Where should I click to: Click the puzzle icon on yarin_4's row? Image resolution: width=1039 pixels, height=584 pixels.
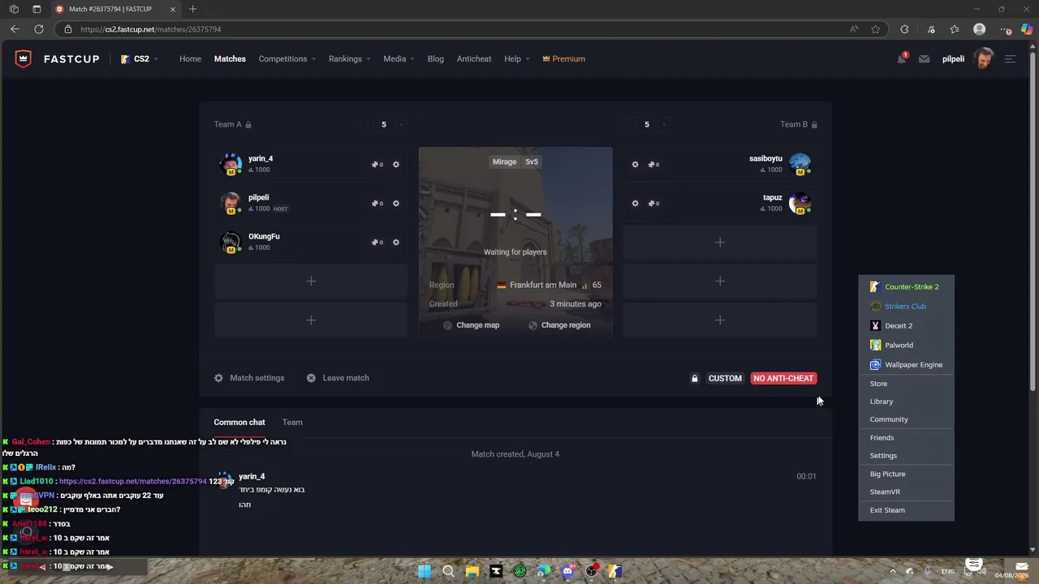tap(377, 165)
